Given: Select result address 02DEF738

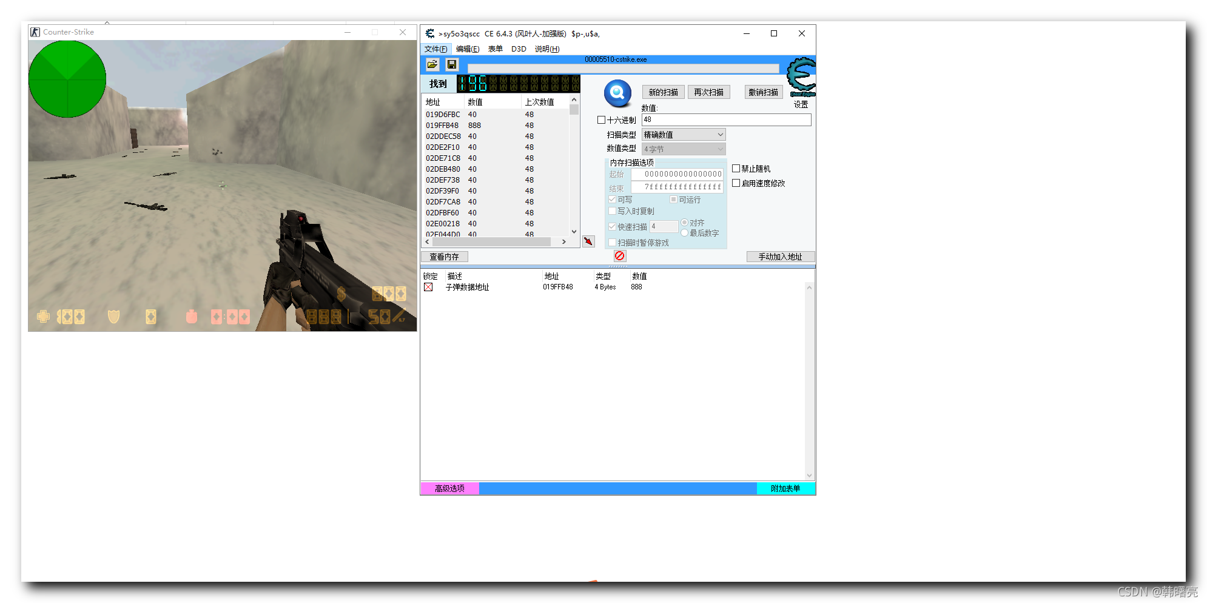Looking at the screenshot, I should [x=443, y=180].
